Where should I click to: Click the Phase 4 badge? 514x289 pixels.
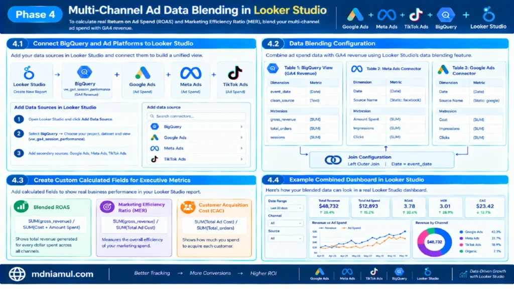(x=35, y=15)
